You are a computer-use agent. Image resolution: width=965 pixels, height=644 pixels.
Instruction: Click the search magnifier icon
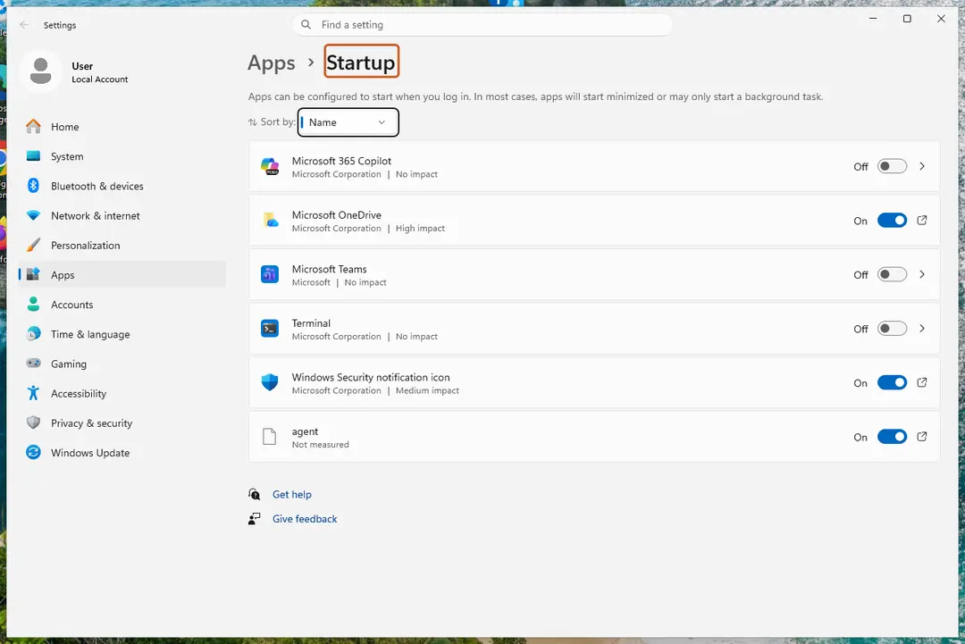pyautogui.click(x=306, y=25)
